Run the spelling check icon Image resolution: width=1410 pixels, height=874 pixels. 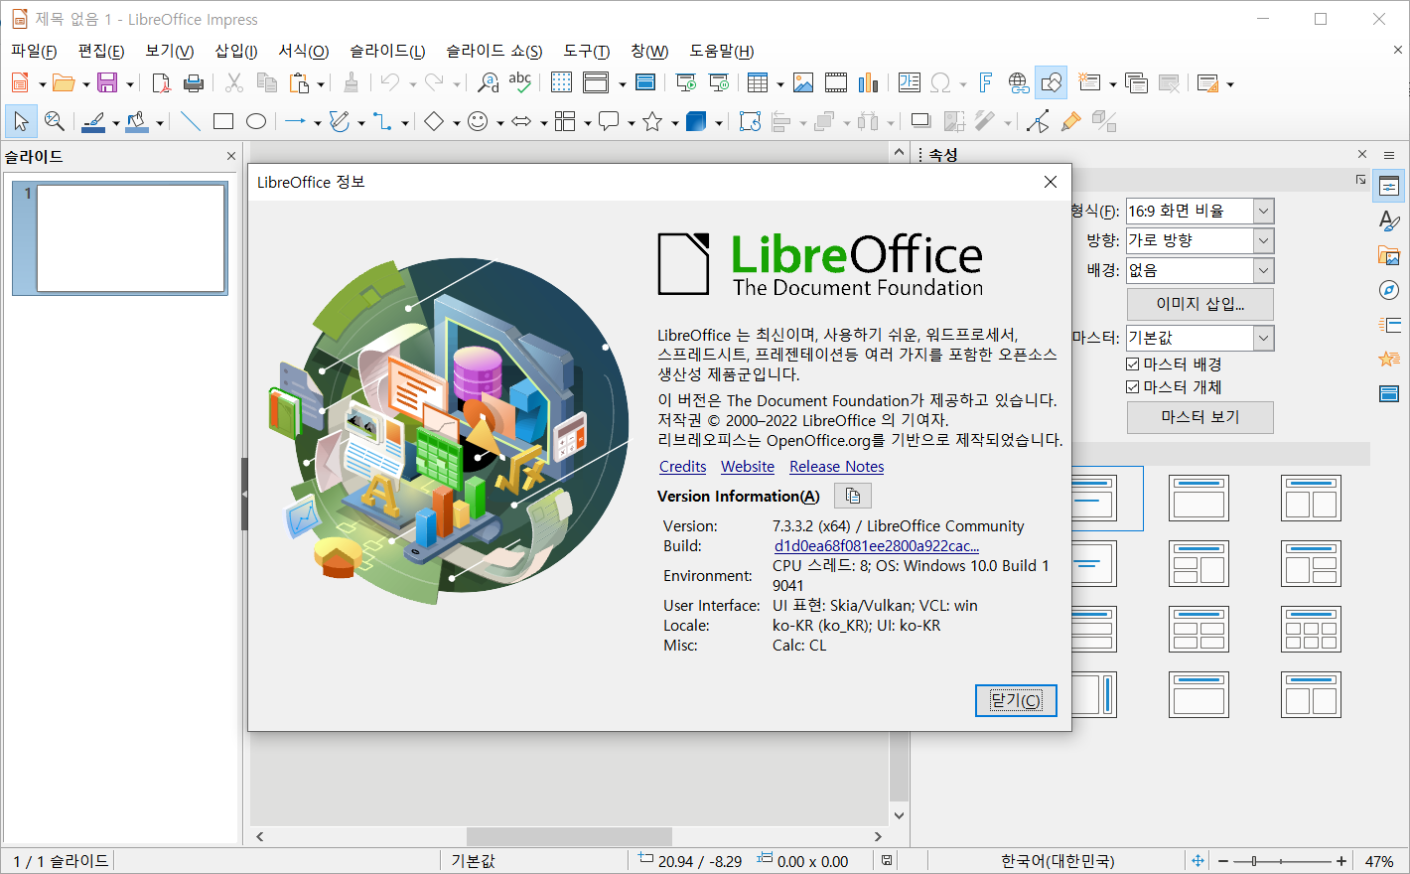click(x=520, y=83)
